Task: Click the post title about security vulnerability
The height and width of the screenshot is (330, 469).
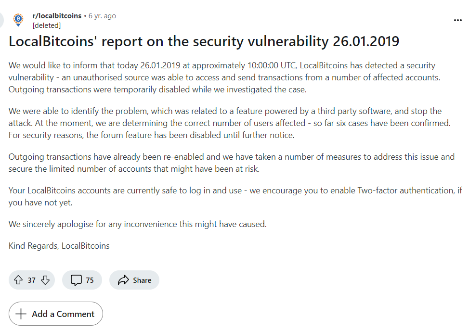Action: (x=204, y=41)
